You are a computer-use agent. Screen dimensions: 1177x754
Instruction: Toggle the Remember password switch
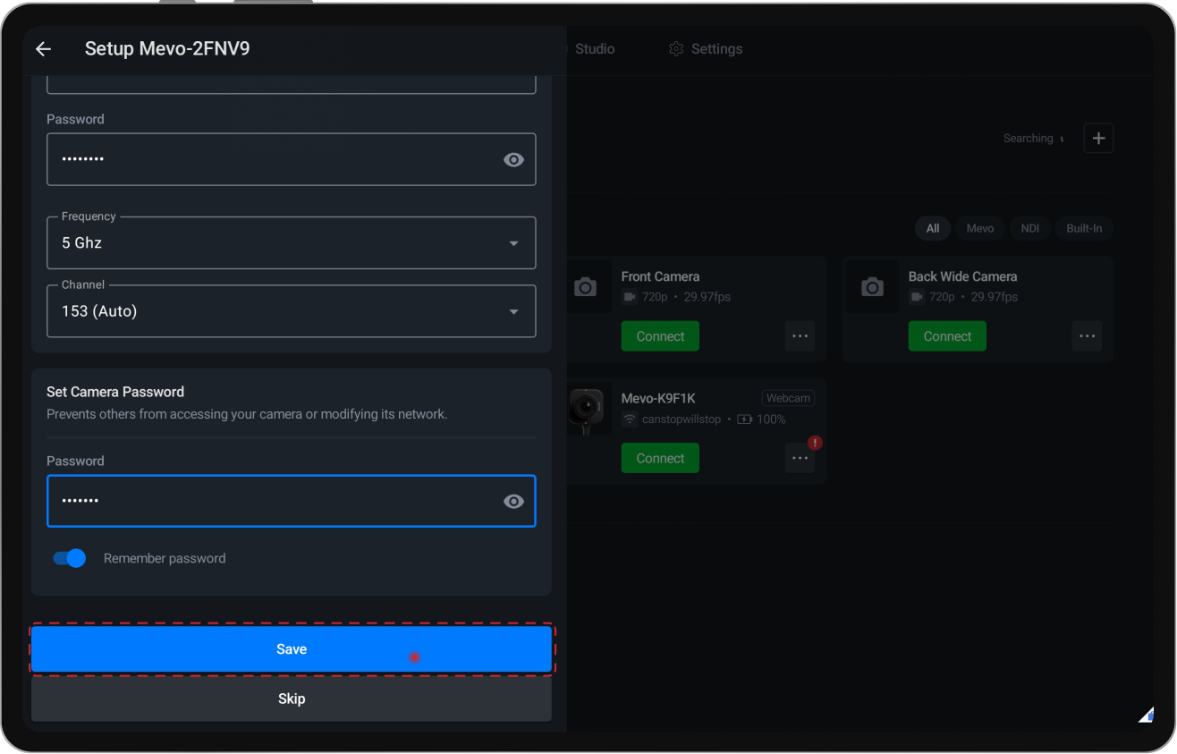(70, 558)
